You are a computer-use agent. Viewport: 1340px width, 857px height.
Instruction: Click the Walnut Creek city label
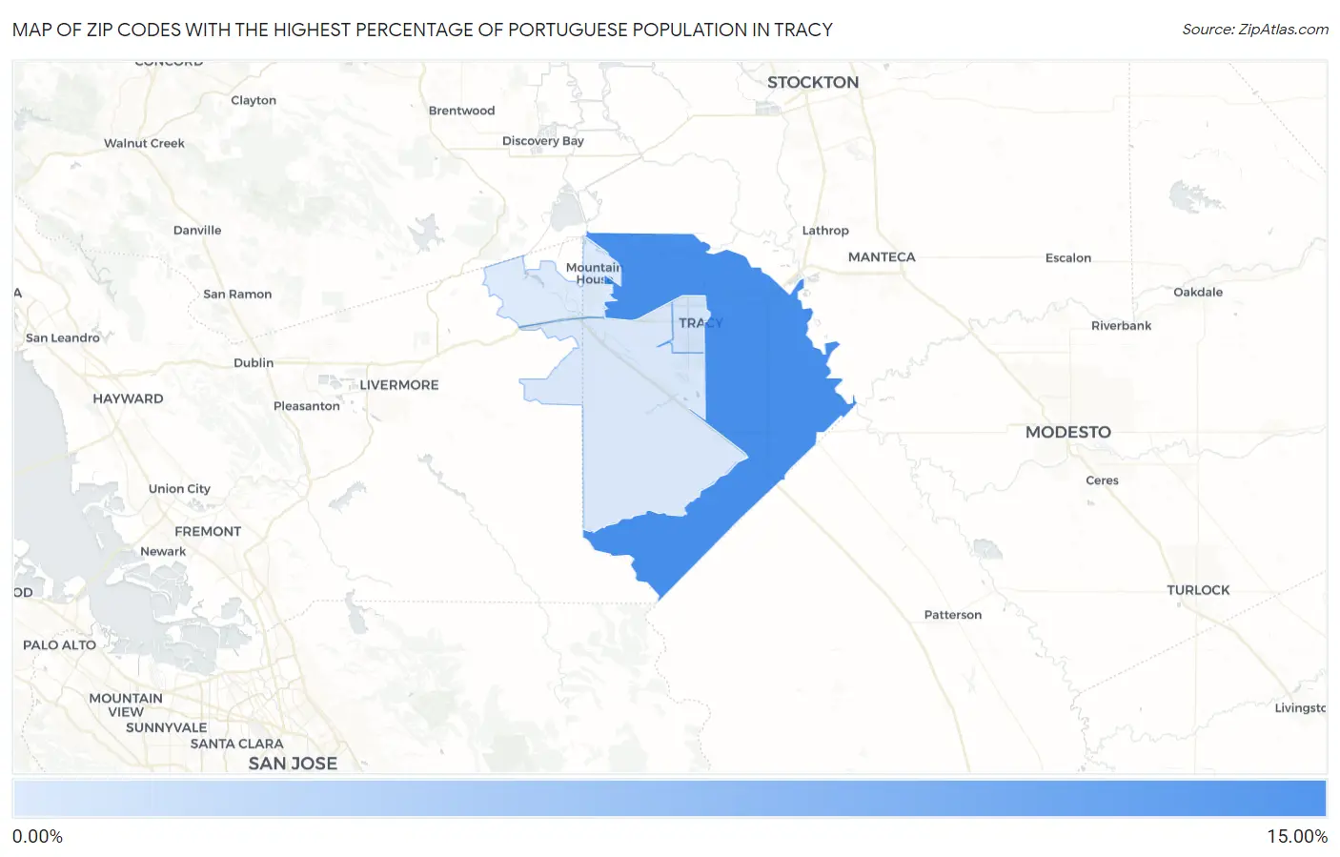144,144
